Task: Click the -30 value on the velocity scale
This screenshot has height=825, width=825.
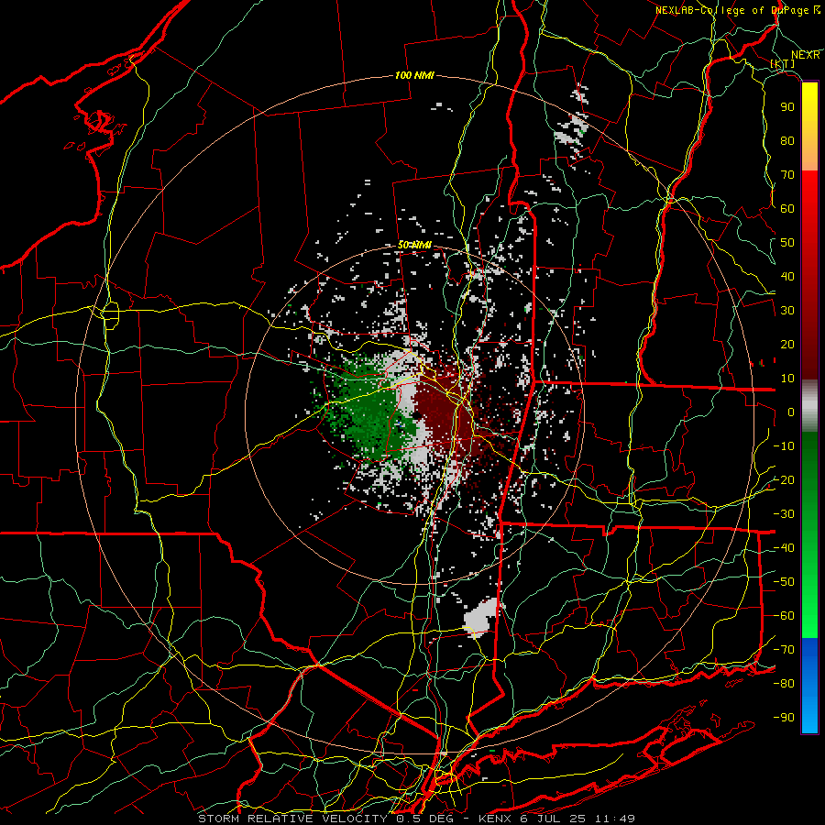Action: tap(784, 514)
